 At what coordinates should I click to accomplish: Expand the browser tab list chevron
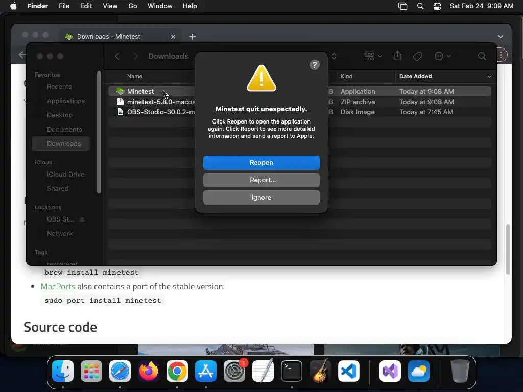[x=501, y=37]
